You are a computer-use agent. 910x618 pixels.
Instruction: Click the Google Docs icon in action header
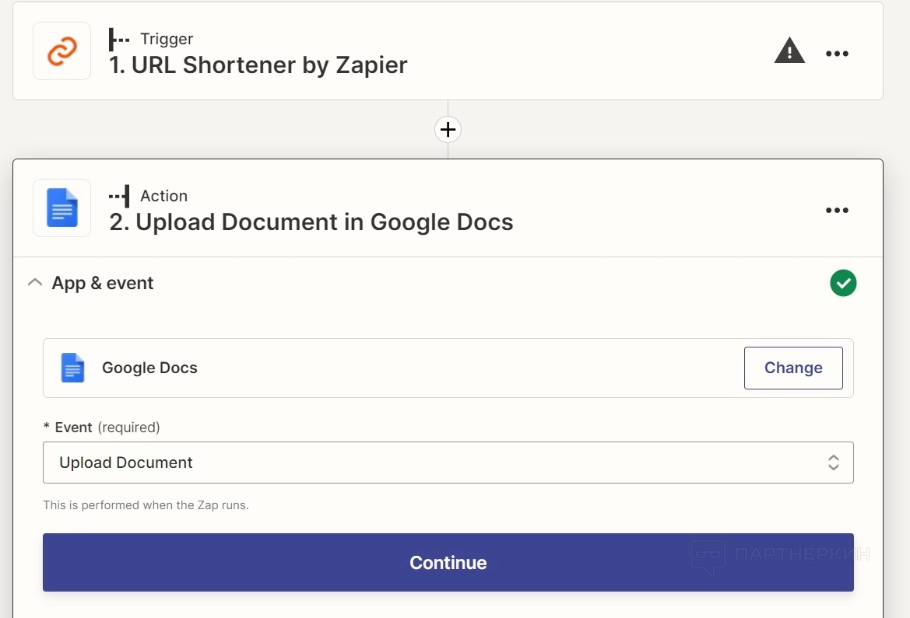click(x=61, y=208)
